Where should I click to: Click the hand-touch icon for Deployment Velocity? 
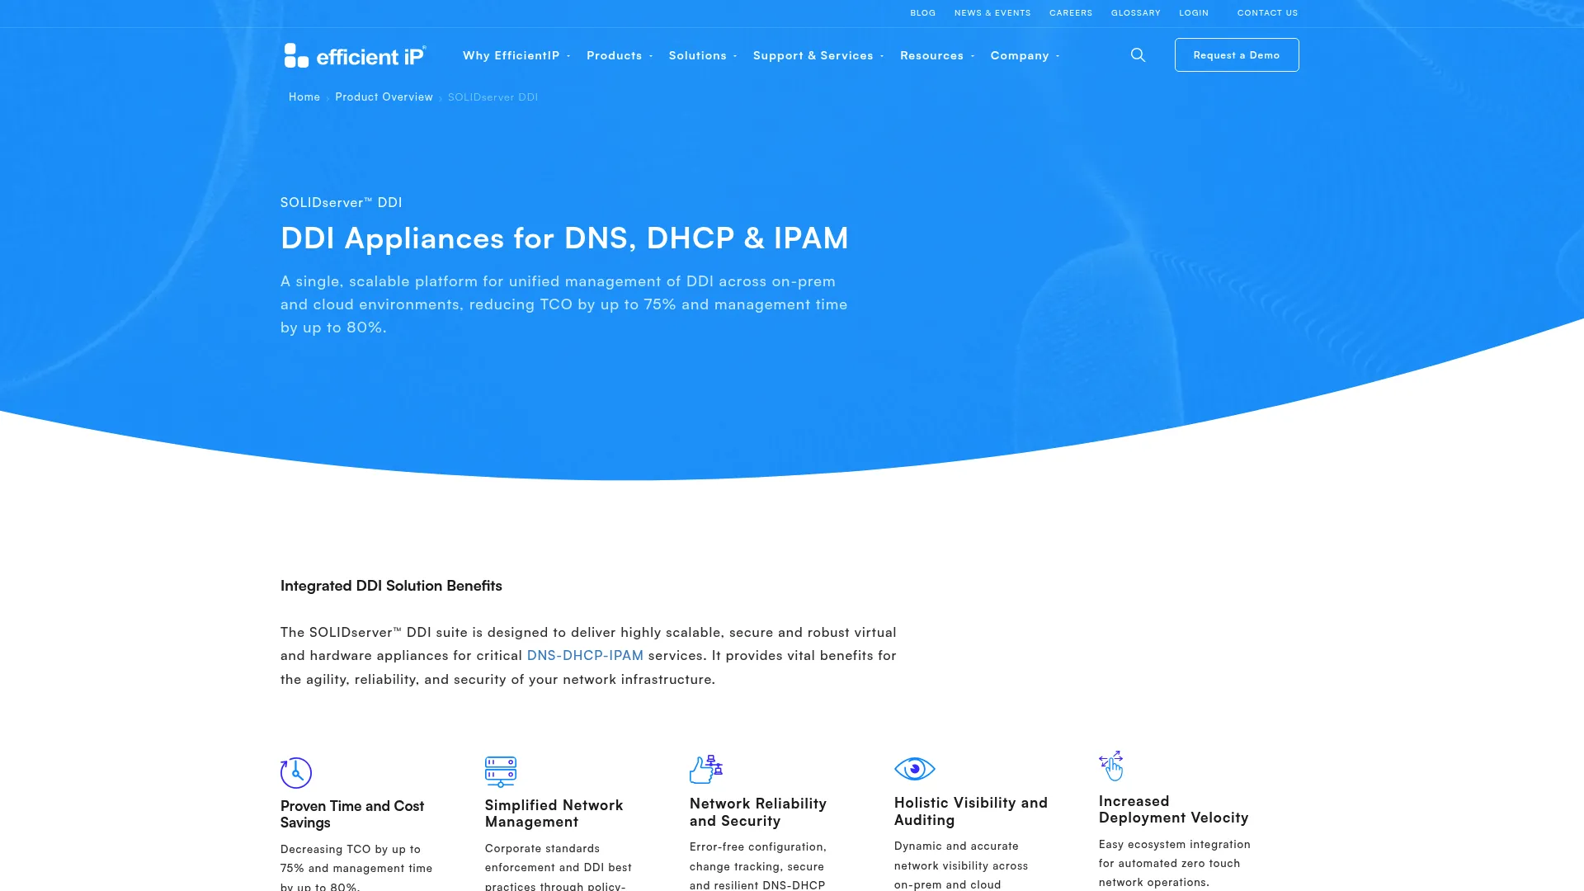pyautogui.click(x=1111, y=766)
